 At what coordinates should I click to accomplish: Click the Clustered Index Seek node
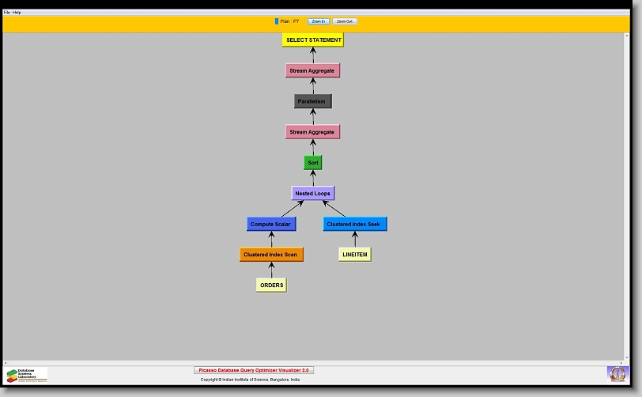tap(354, 224)
